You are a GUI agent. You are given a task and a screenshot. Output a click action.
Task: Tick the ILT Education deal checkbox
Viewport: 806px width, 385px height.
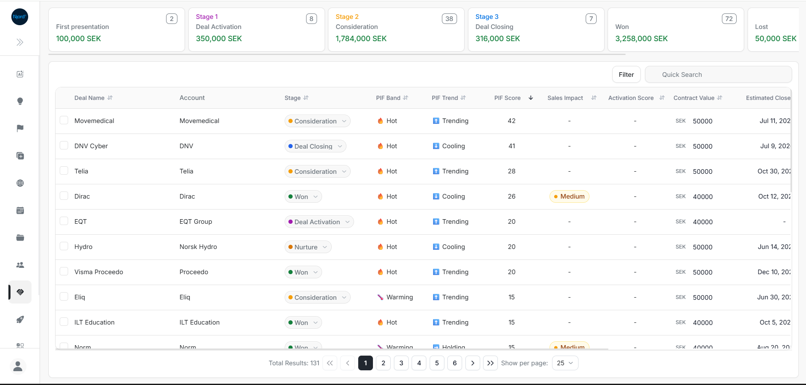click(x=64, y=322)
